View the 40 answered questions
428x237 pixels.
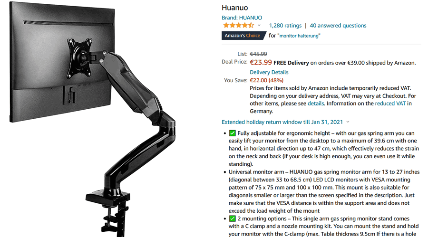point(338,25)
